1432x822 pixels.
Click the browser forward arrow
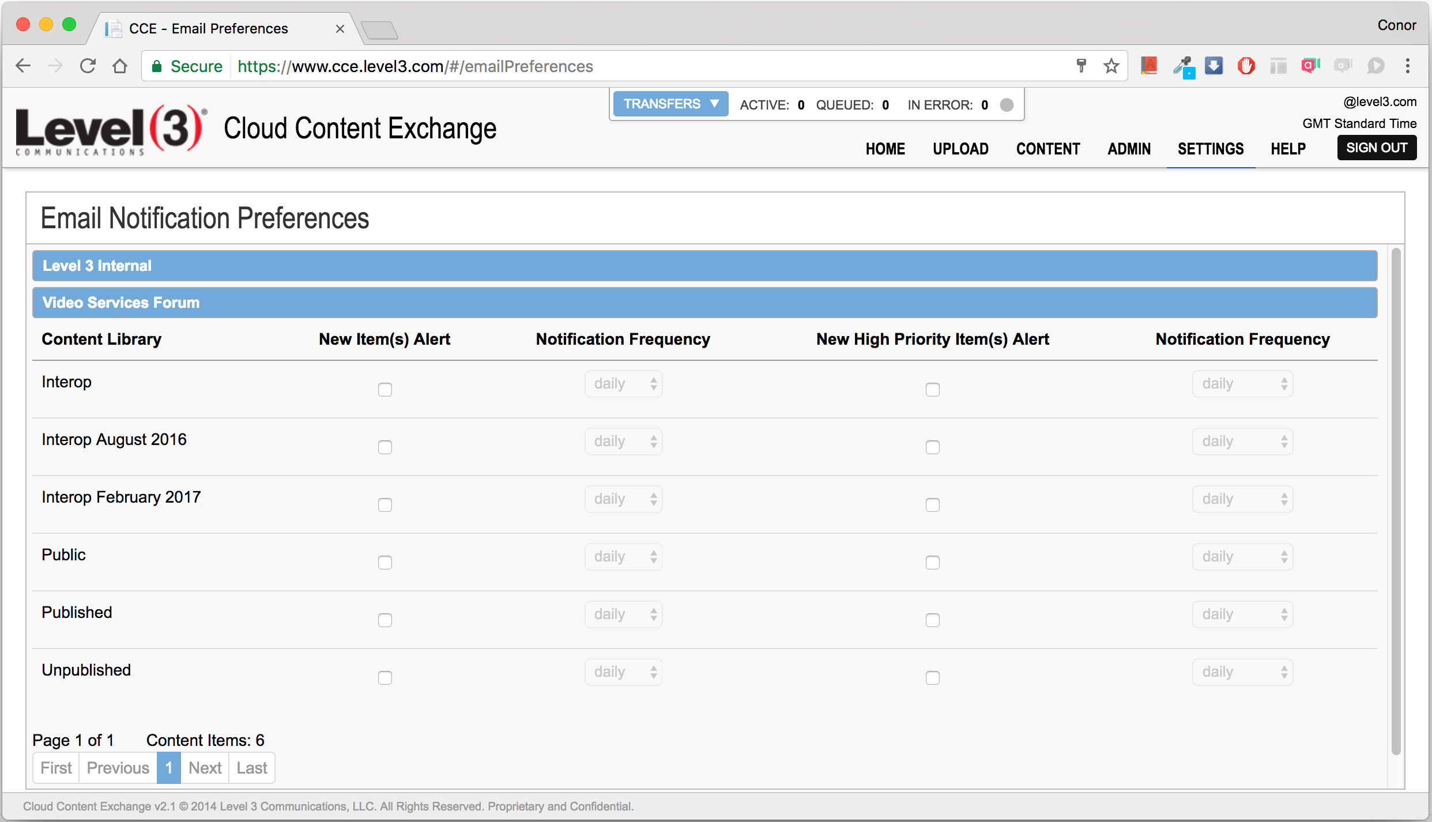[x=55, y=66]
